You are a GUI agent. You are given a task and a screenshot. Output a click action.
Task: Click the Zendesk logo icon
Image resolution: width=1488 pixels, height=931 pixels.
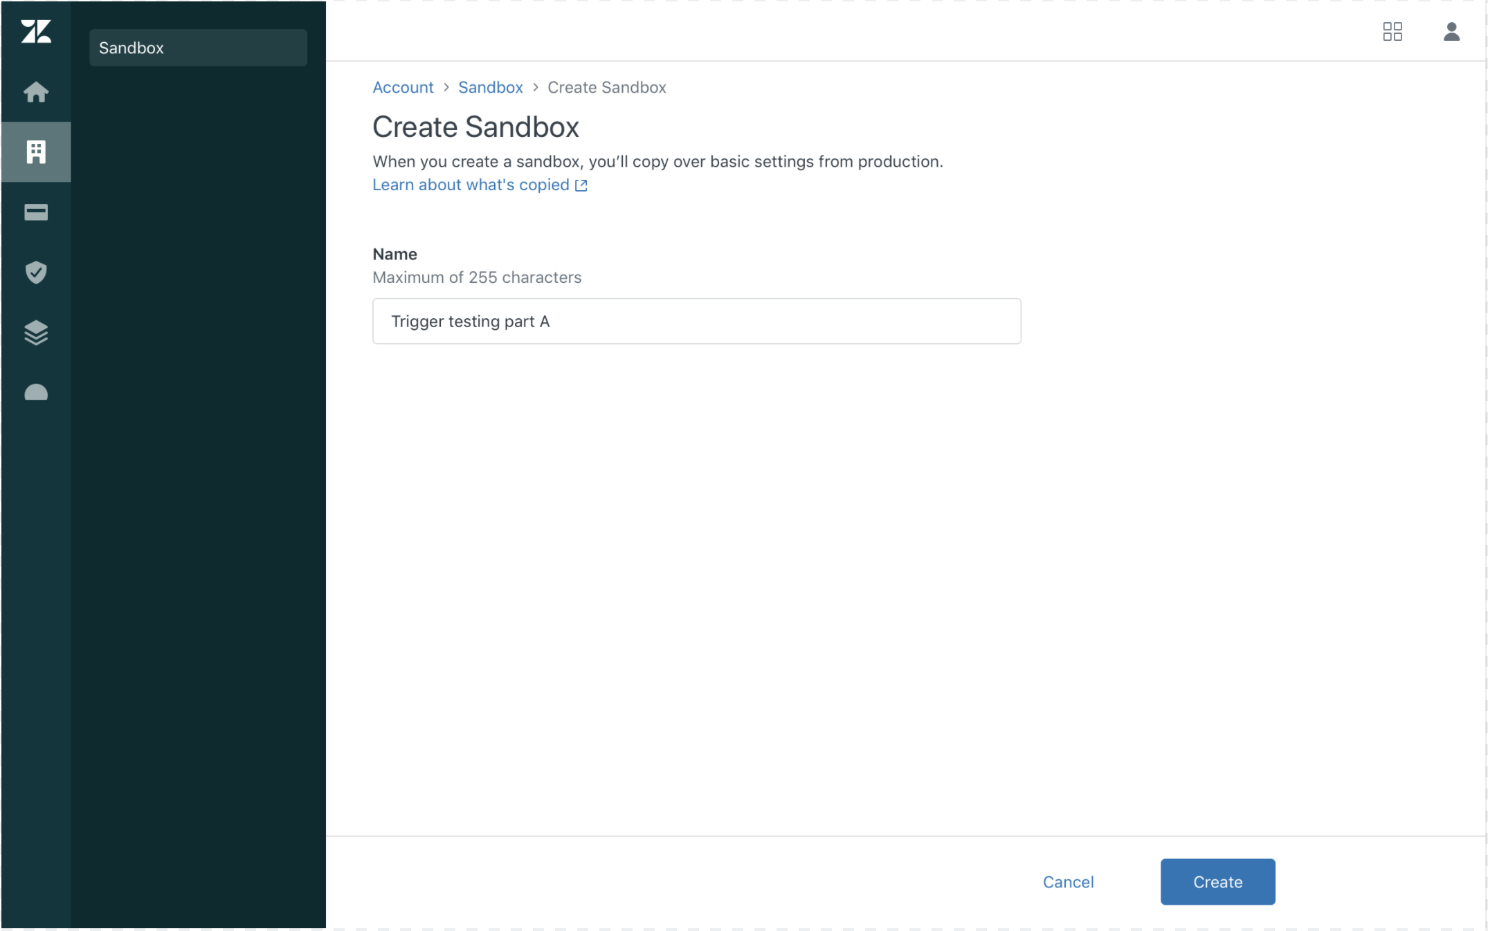[x=36, y=32]
